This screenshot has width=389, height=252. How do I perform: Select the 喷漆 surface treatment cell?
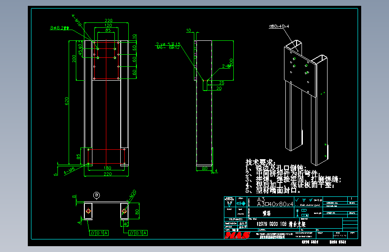point(267,213)
